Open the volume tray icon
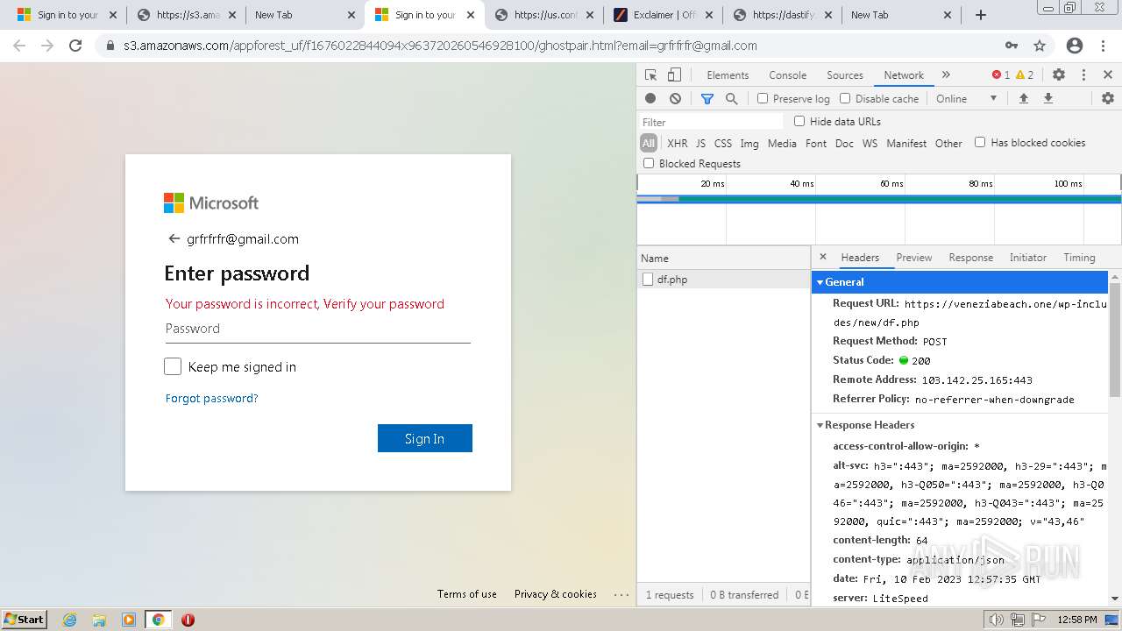 pyautogui.click(x=996, y=620)
